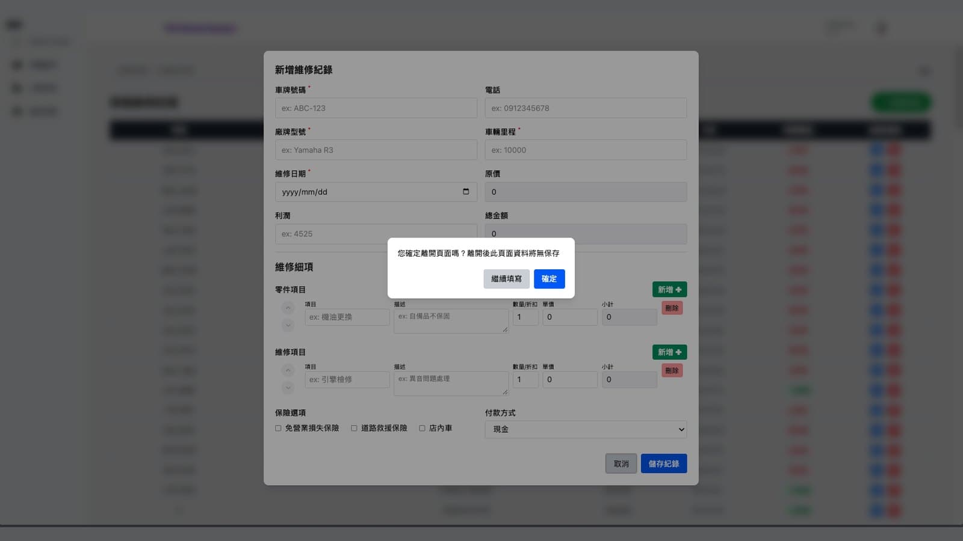Image resolution: width=963 pixels, height=541 pixels.
Task: Focus the 車輛里程 field
Action: [x=586, y=150]
